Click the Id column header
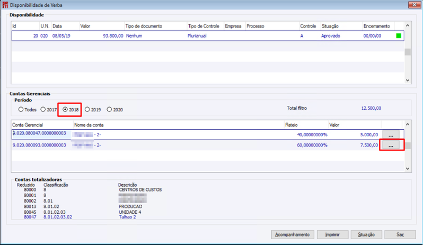The width and height of the screenshot is (424, 245). pyautogui.click(x=25, y=26)
